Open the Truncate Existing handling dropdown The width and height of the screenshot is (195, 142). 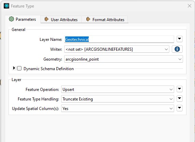(x=117, y=99)
